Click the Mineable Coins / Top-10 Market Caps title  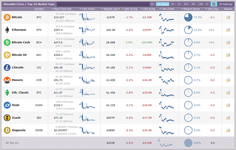click(29, 4)
